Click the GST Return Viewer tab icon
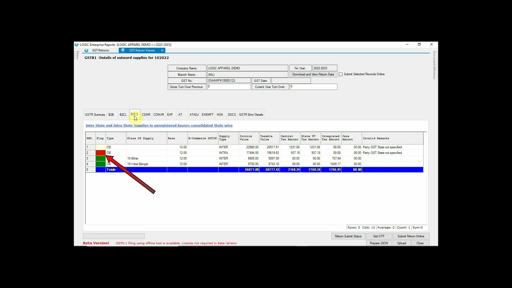The height and width of the screenshot is (288, 512). pyautogui.click(x=122, y=50)
